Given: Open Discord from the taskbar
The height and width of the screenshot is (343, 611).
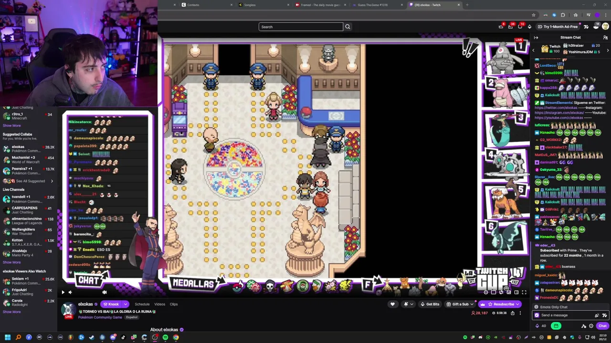Looking at the screenshot, I should coord(113,337).
